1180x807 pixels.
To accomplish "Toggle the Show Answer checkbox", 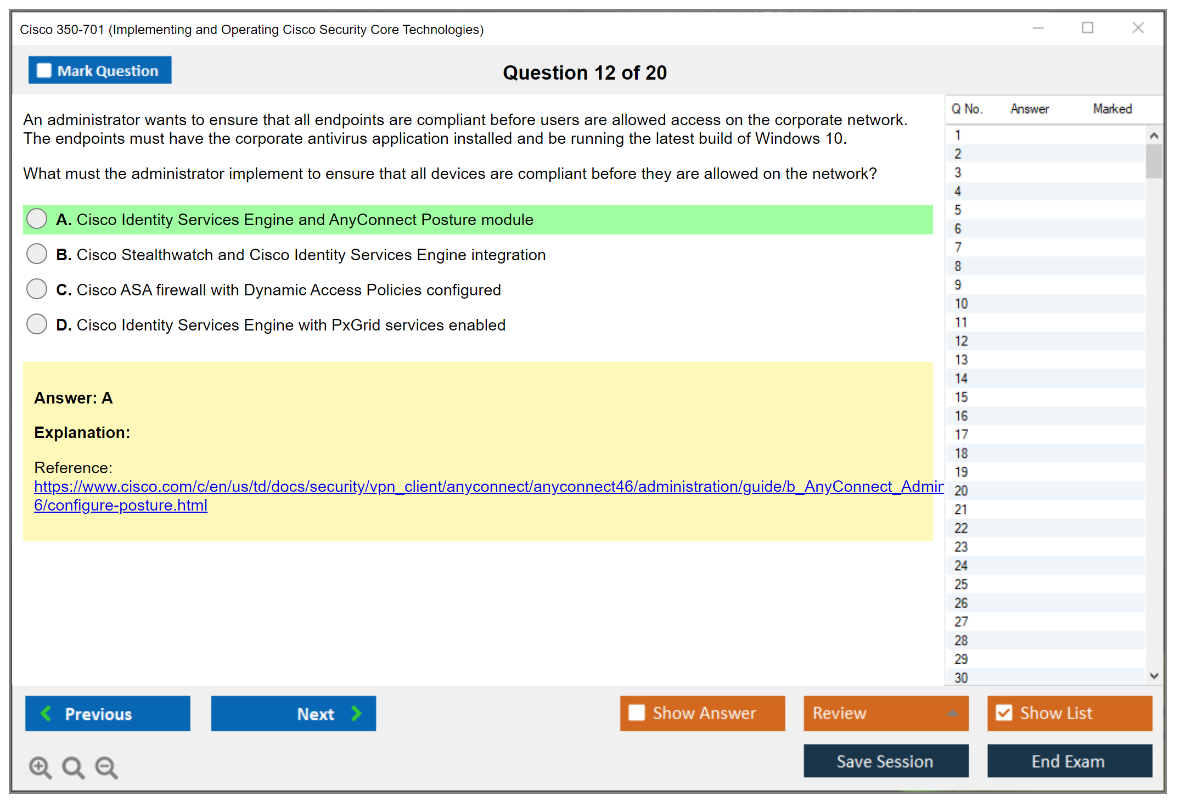I will point(637,713).
